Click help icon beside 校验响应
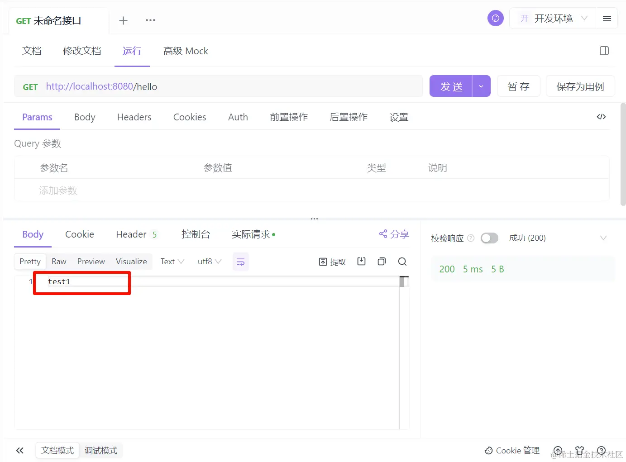Image resolution: width=626 pixels, height=462 pixels. [471, 238]
